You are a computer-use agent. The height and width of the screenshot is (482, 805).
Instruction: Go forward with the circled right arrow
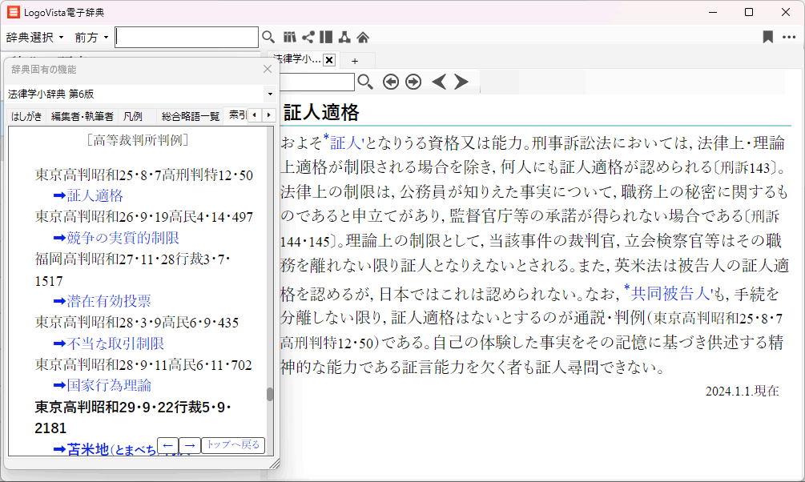pos(413,82)
